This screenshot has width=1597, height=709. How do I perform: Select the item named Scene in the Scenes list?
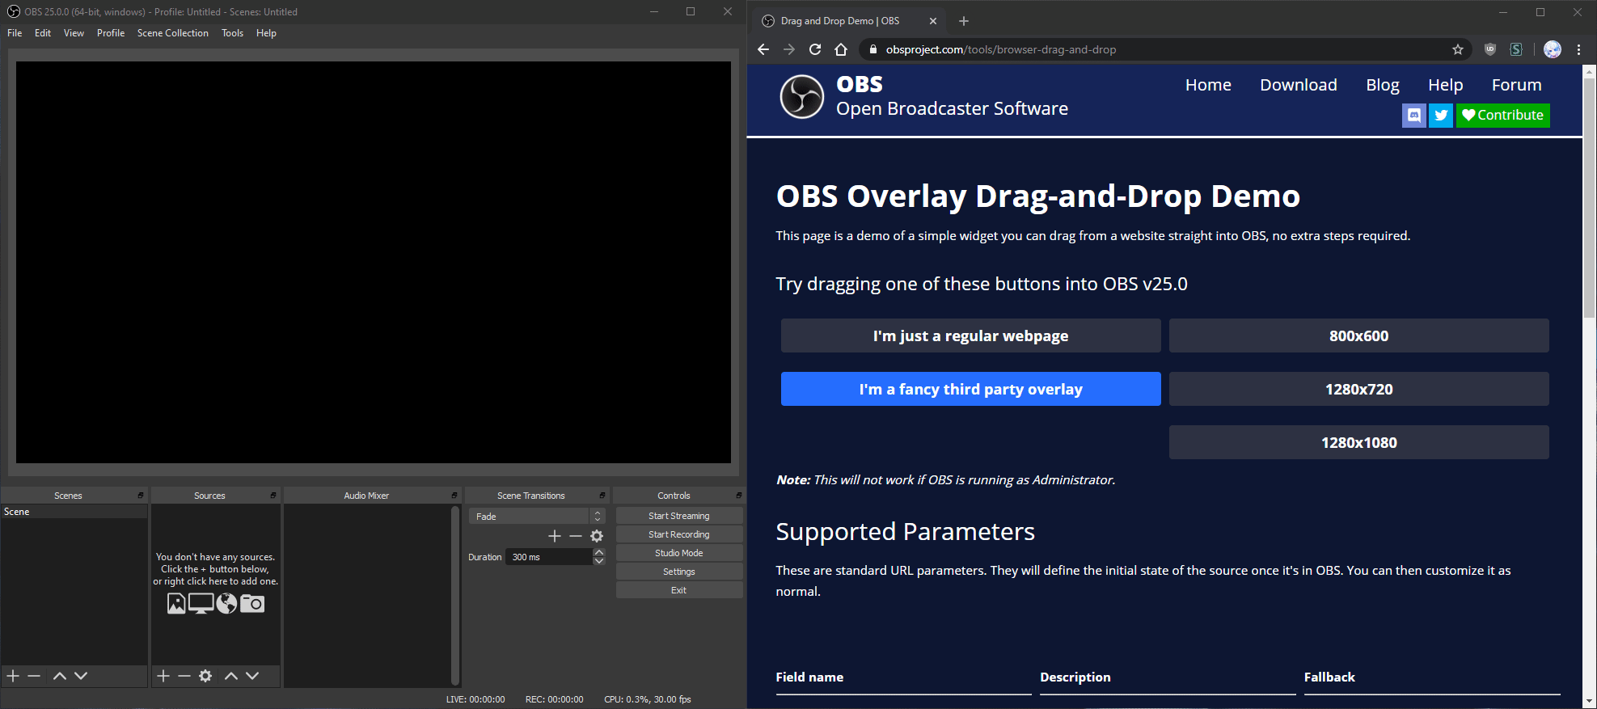(x=74, y=512)
